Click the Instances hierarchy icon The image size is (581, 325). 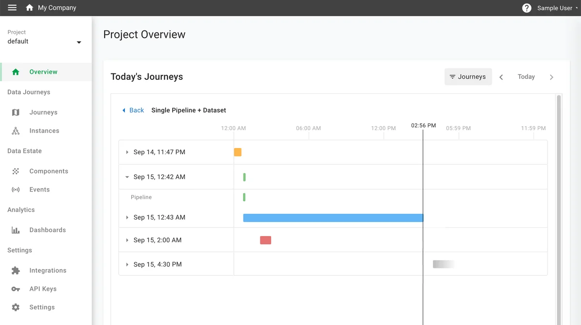tap(15, 131)
